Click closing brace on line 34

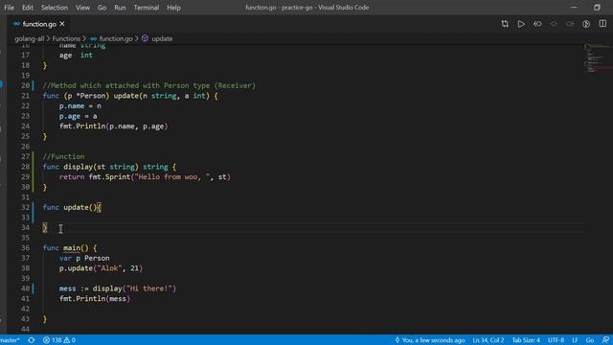[45, 228]
